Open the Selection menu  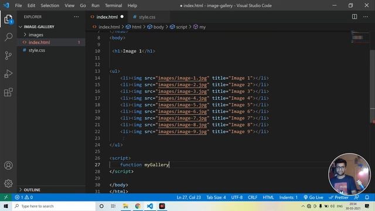coord(50,5)
